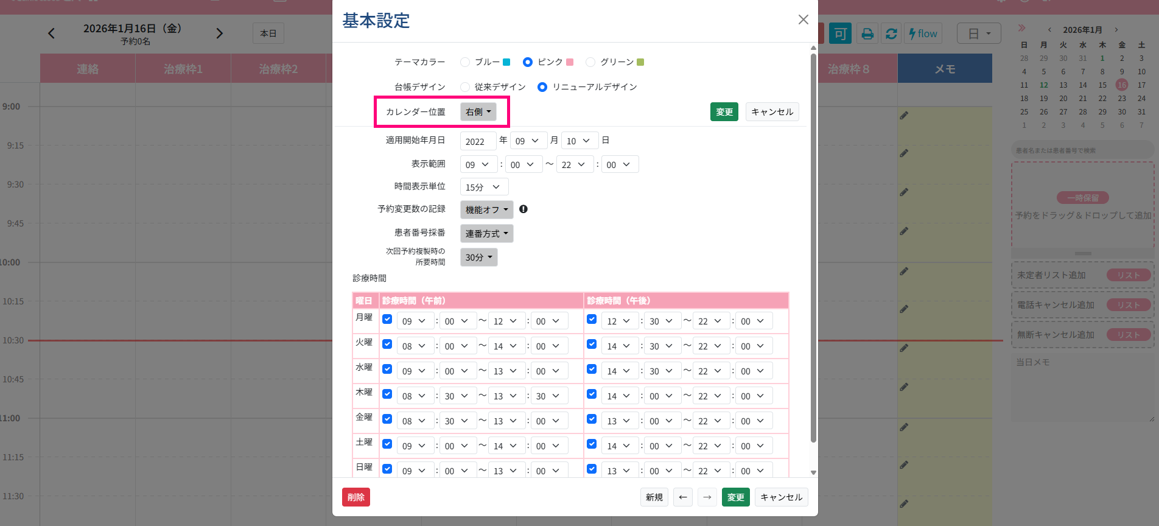Click the メモ column header
This screenshot has height=526, width=1159.
[x=944, y=69]
